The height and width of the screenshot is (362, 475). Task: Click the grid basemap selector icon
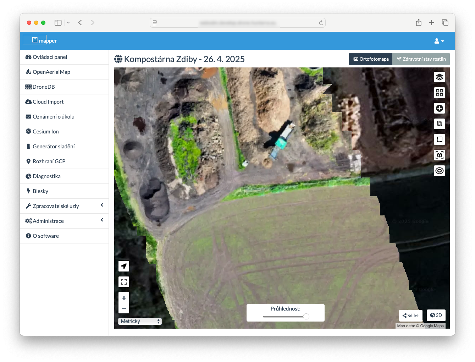pos(439,93)
